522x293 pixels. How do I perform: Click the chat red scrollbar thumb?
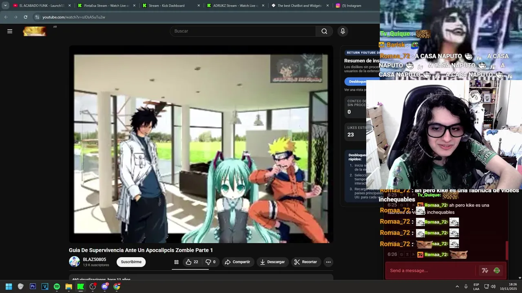(507, 250)
